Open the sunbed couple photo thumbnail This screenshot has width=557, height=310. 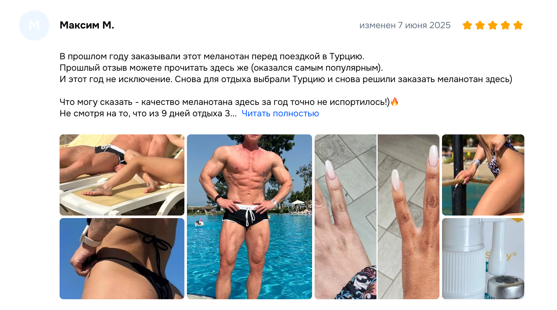122,175
